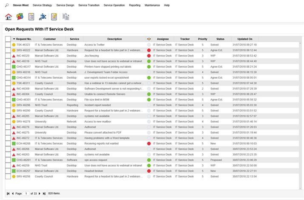Sort by Request No. column arrow
Viewport: 304px width, 200px height.
point(14,39)
